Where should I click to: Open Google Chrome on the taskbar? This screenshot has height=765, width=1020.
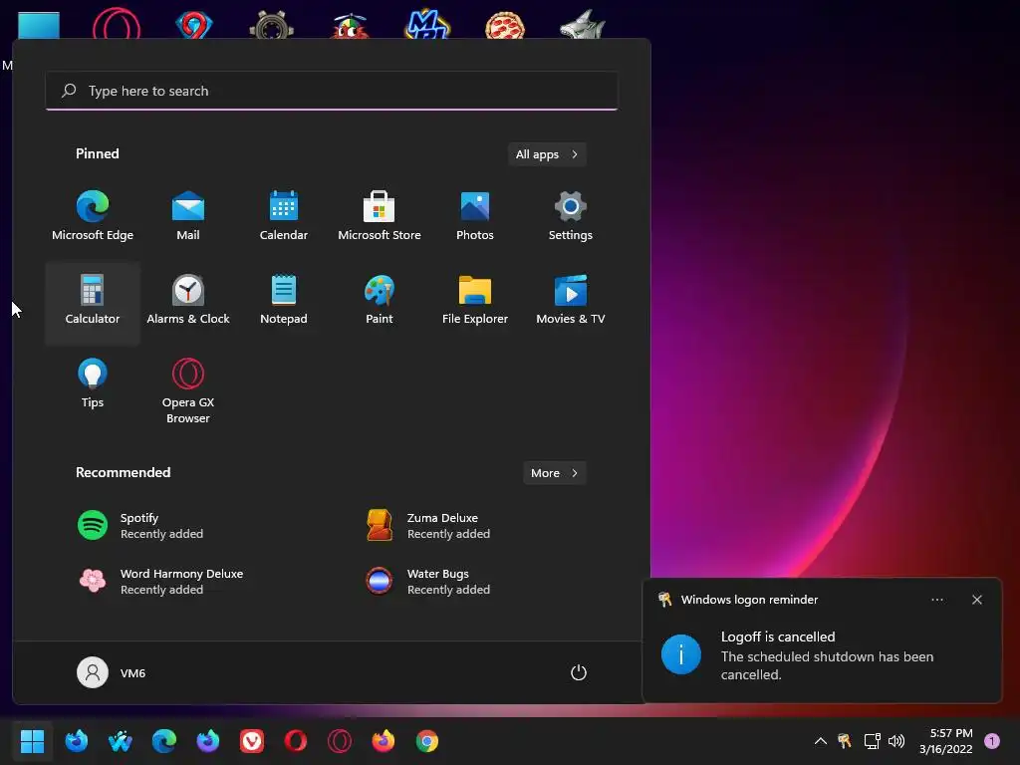tap(427, 741)
